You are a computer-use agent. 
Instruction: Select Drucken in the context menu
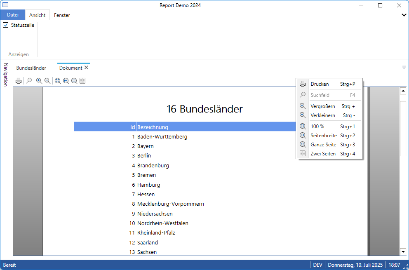pyautogui.click(x=320, y=84)
